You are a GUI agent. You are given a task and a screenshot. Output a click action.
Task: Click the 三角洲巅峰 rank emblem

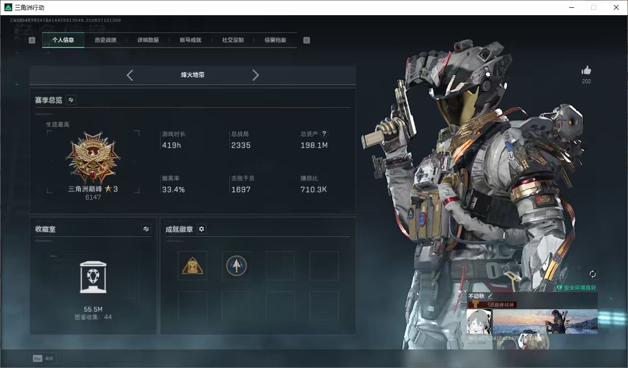pos(93,158)
